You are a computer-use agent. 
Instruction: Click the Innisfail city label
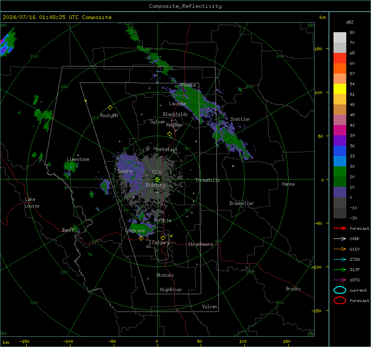tap(167, 149)
